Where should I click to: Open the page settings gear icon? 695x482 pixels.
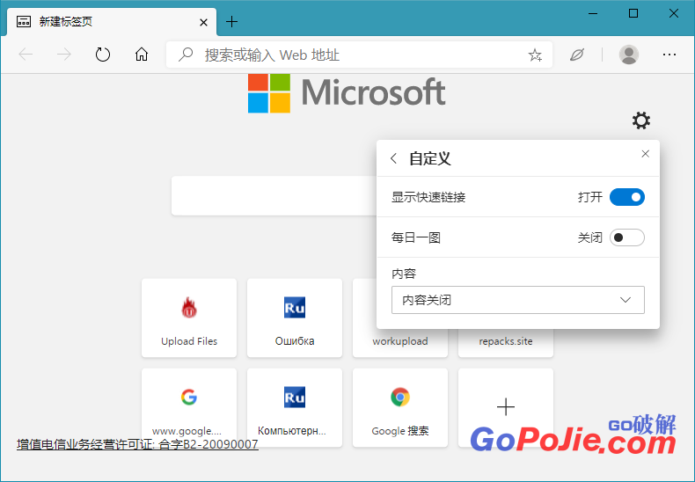click(x=641, y=120)
